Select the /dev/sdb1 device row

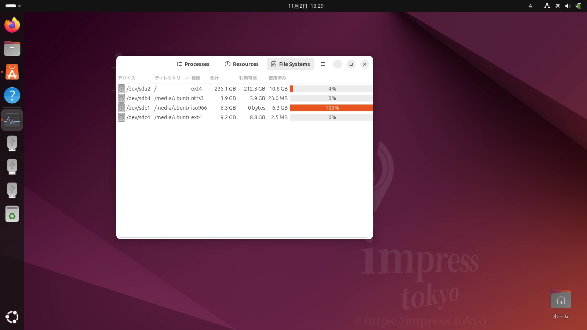[245, 98]
